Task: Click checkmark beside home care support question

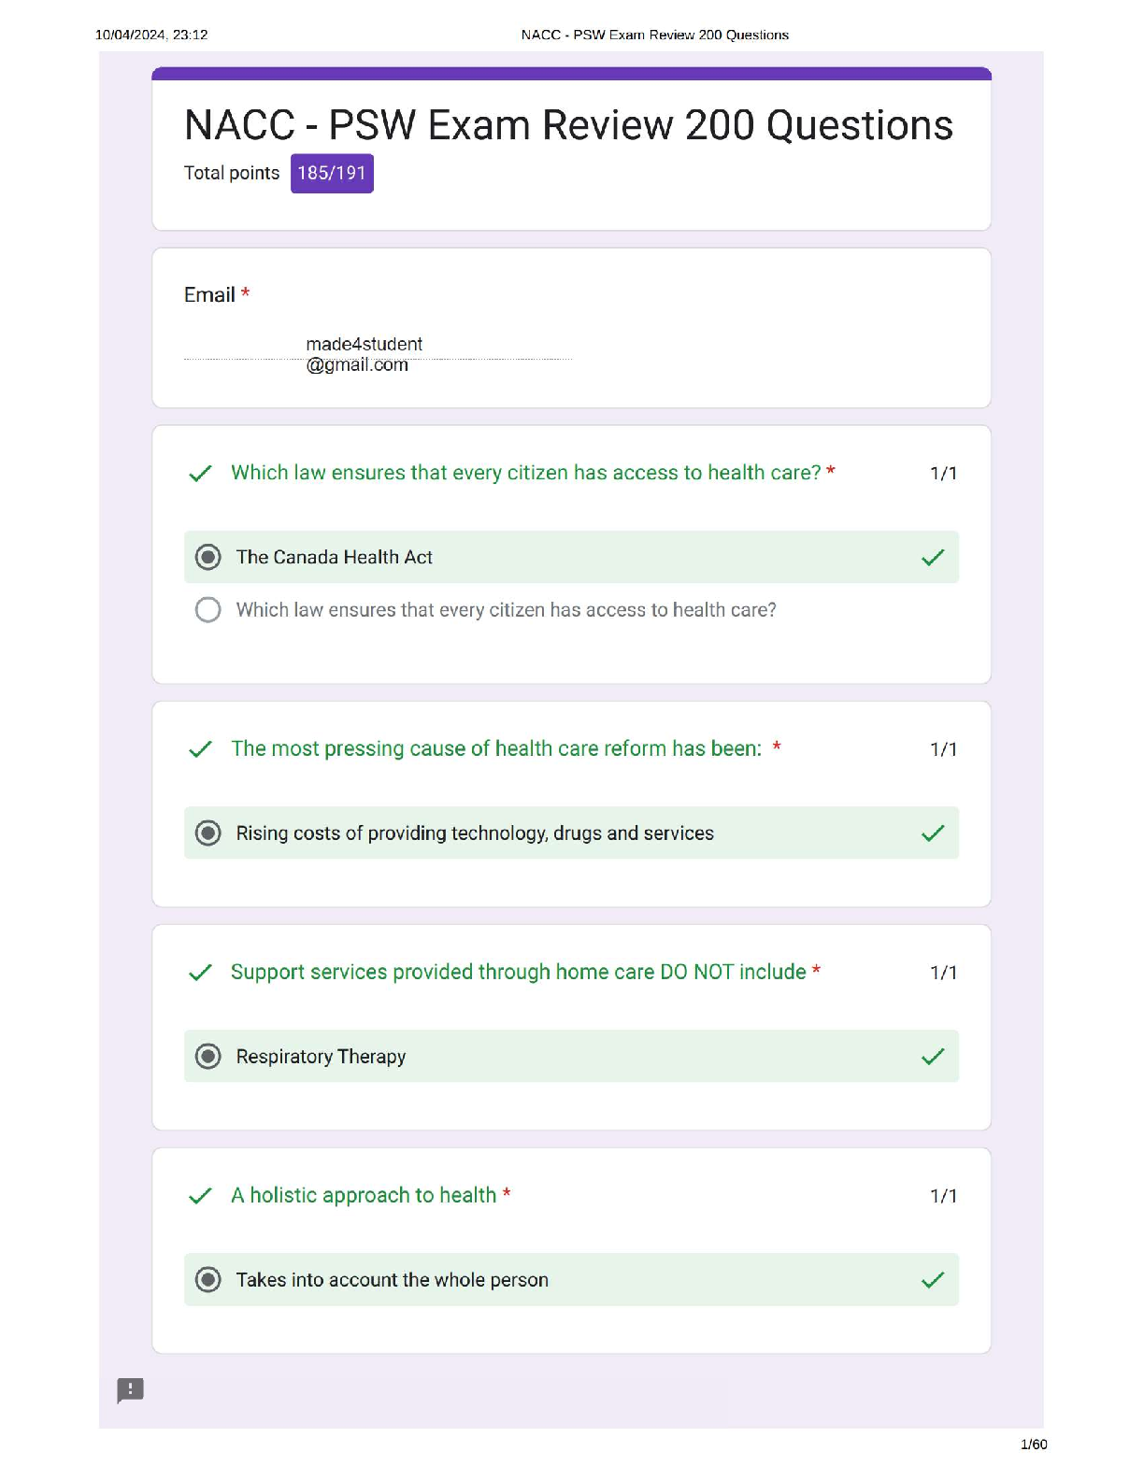Action: point(200,973)
